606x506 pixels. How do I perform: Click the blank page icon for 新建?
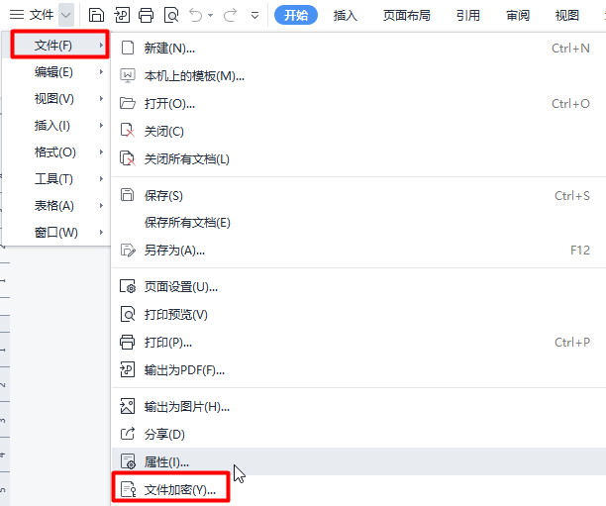point(128,48)
